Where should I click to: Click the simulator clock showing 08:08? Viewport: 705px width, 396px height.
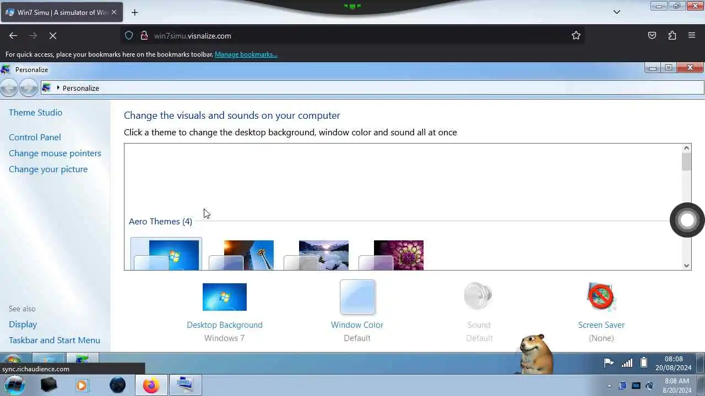(x=673, y=363)
